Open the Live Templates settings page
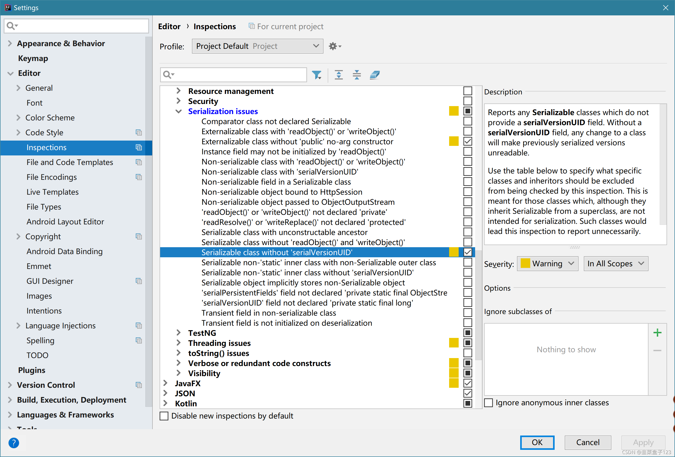The height and width of the screenshot is (457, 675). (52, 192)
